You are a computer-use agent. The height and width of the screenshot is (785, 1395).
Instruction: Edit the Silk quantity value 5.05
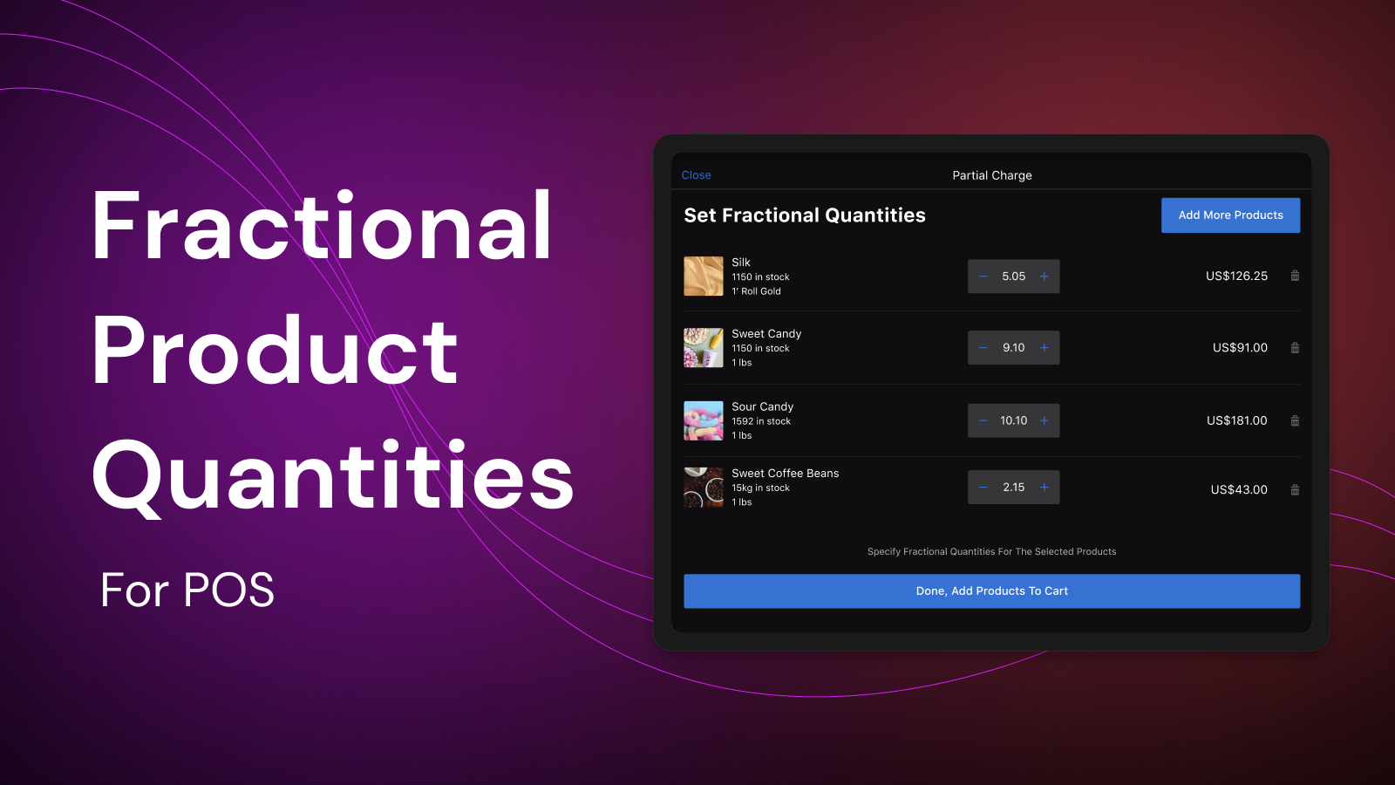pos(1013,276)
